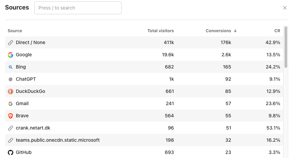Open the Google source
The height and width of the screenshot is (158, 293).
24,55
